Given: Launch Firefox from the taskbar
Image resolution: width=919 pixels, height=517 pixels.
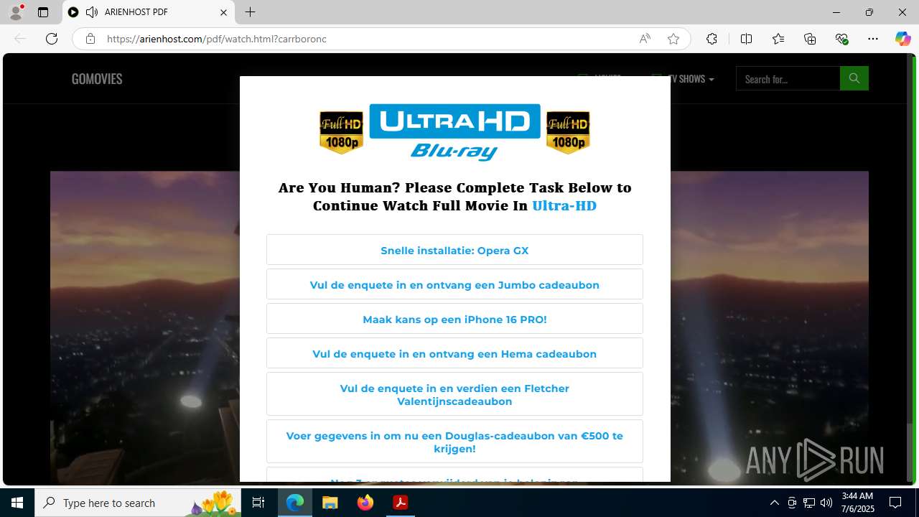Looking at the screenshot, I should [365, 503].
